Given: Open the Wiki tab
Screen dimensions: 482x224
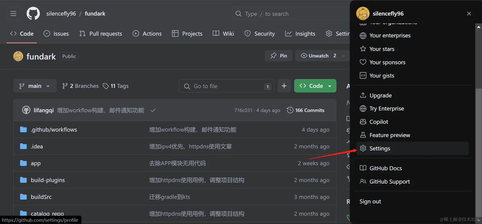Looking at the screenshot, I should click(x=223, y=34).
